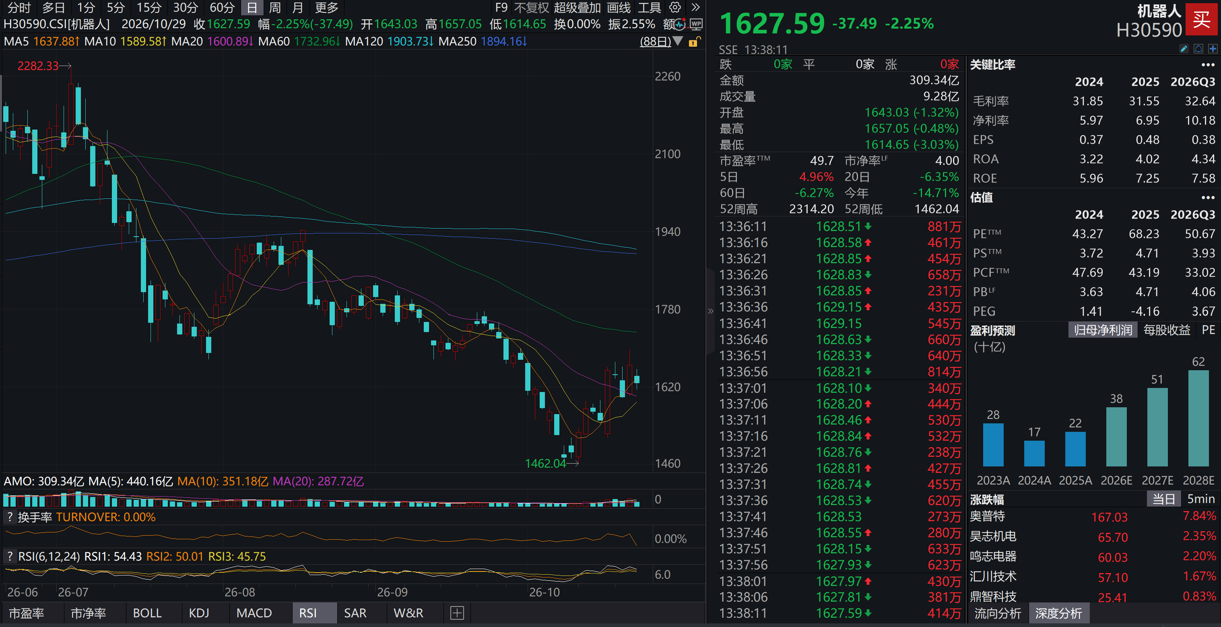This screenshot has width=1221, height=627.
Task: Expand more toolbar options double-chevron
Action: coord(695,8)
